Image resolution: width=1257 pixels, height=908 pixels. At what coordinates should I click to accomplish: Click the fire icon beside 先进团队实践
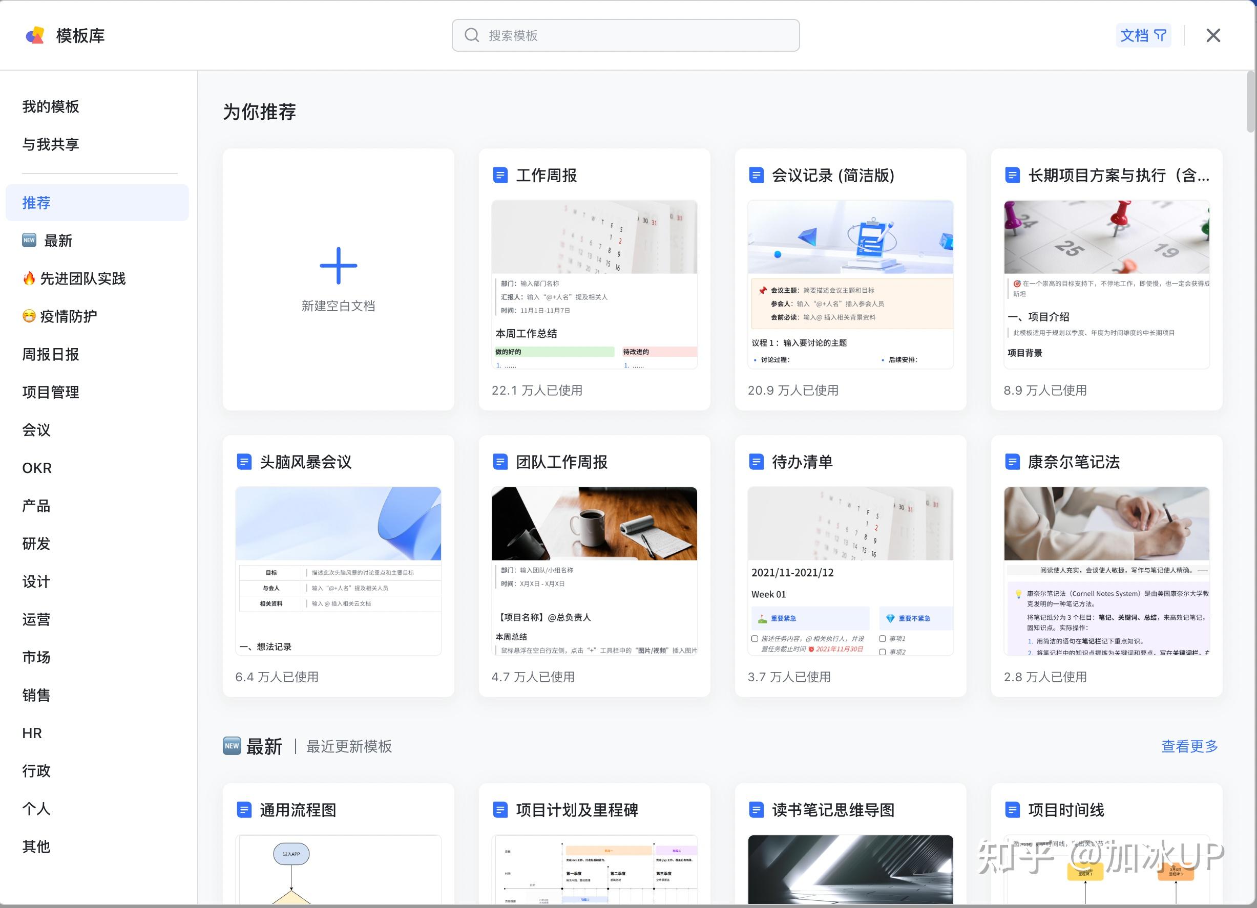(x=29, y=278)
